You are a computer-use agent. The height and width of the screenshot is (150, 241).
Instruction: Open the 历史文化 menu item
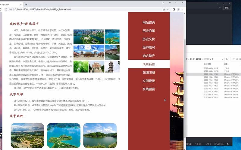pos(149,39)
